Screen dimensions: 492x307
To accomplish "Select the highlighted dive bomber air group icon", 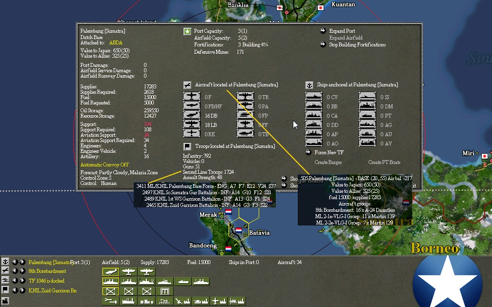I will pos(110,271).
